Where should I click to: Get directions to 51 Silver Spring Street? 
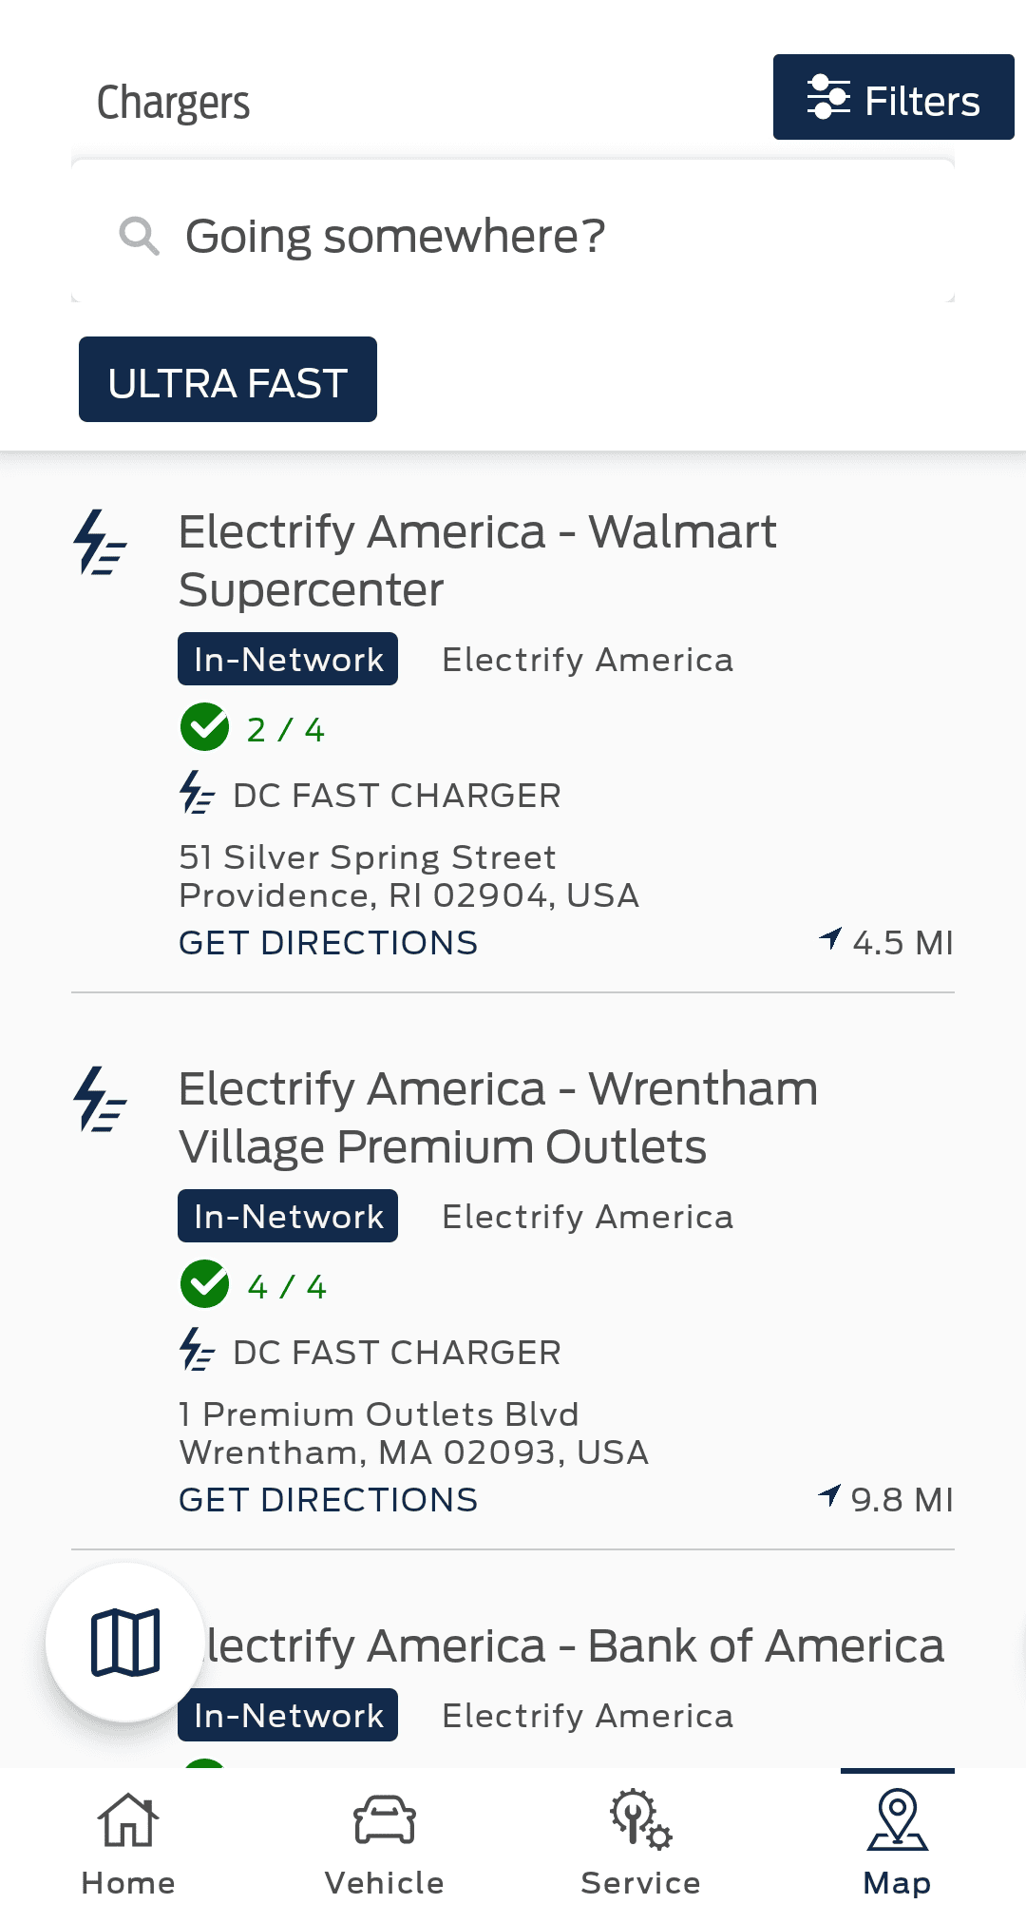pos(328,943)
